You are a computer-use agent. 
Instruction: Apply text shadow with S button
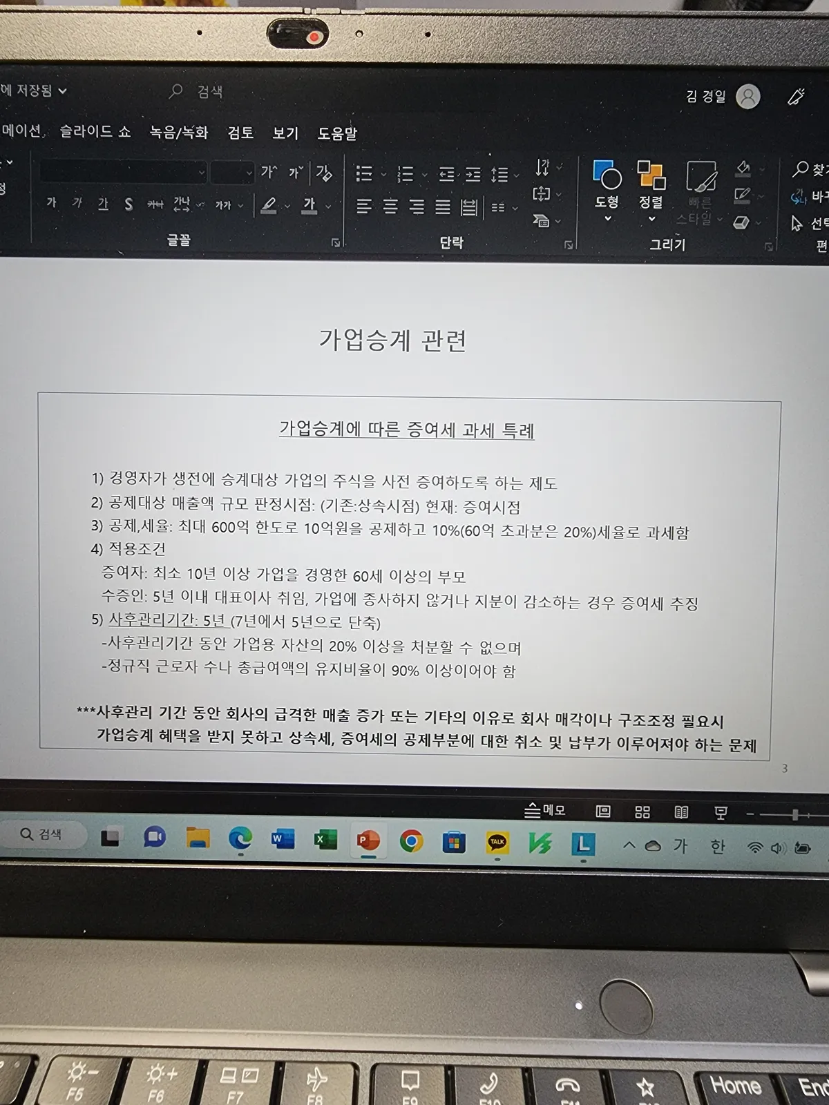(x=128, y=204)
